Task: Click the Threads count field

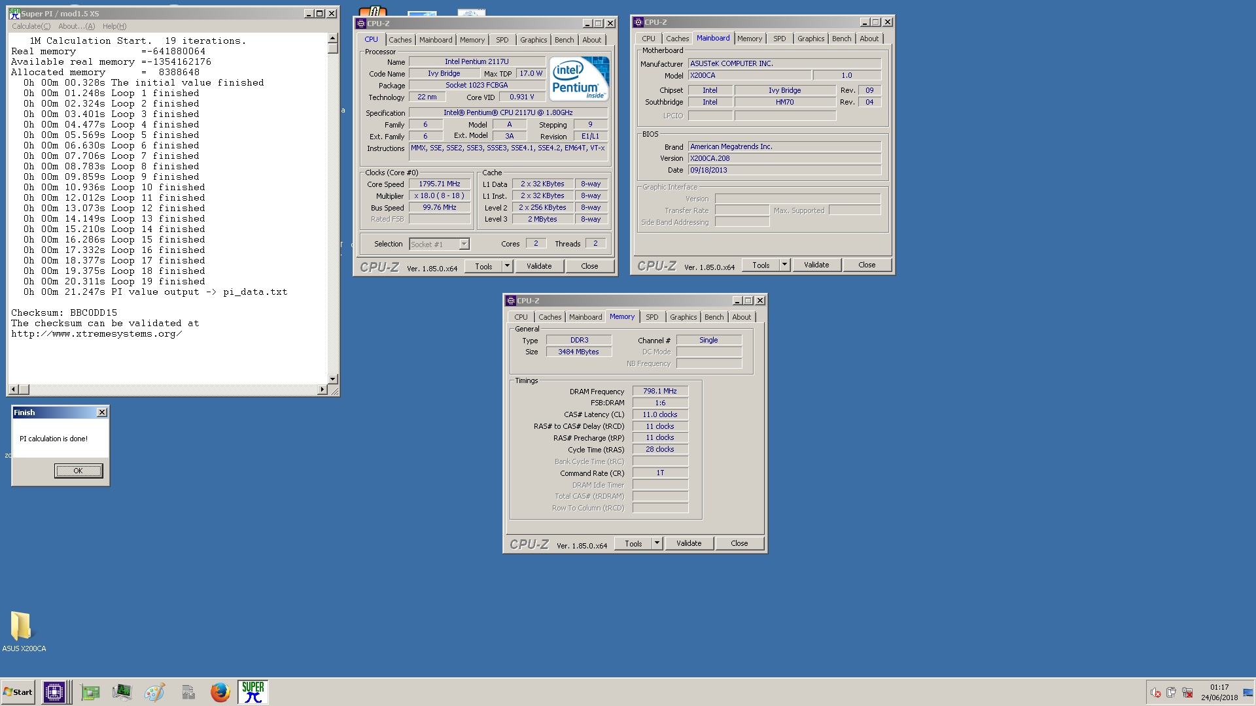Action: point(595,244)
